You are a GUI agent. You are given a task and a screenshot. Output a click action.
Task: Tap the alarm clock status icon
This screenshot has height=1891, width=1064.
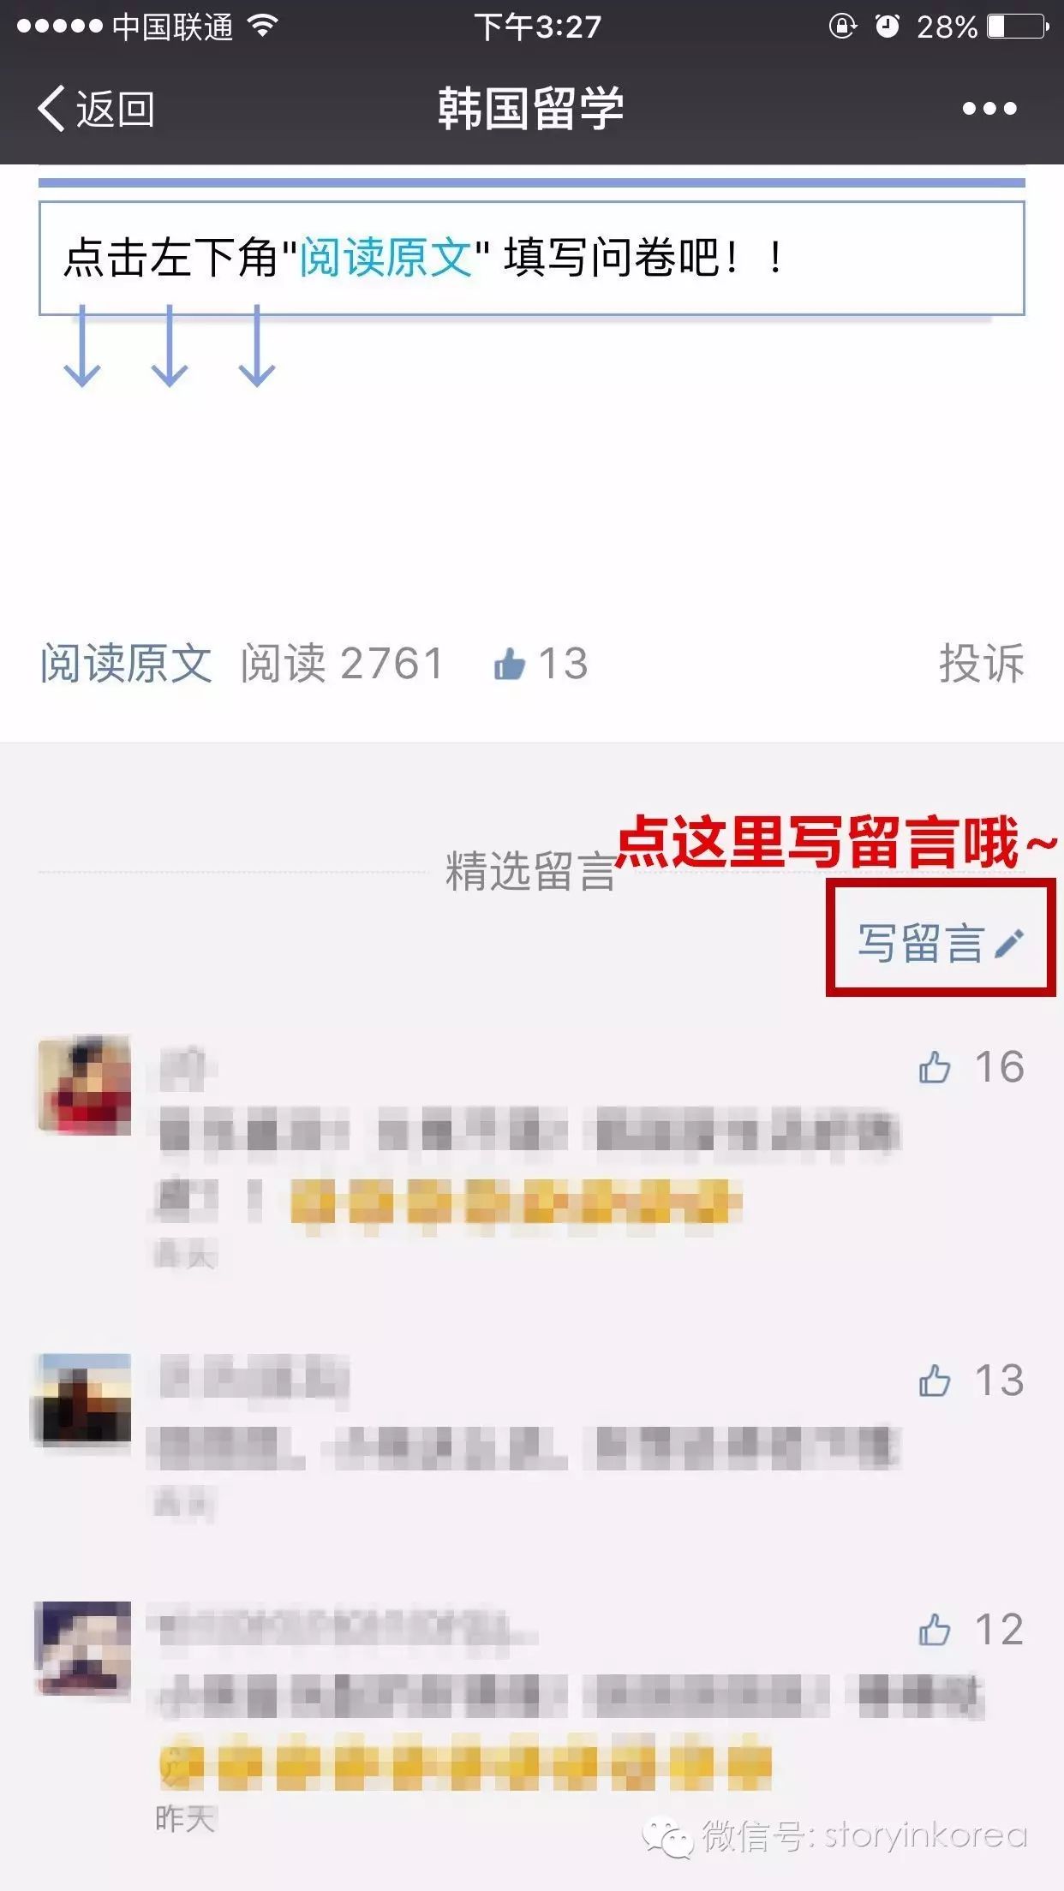pos(888,26)
